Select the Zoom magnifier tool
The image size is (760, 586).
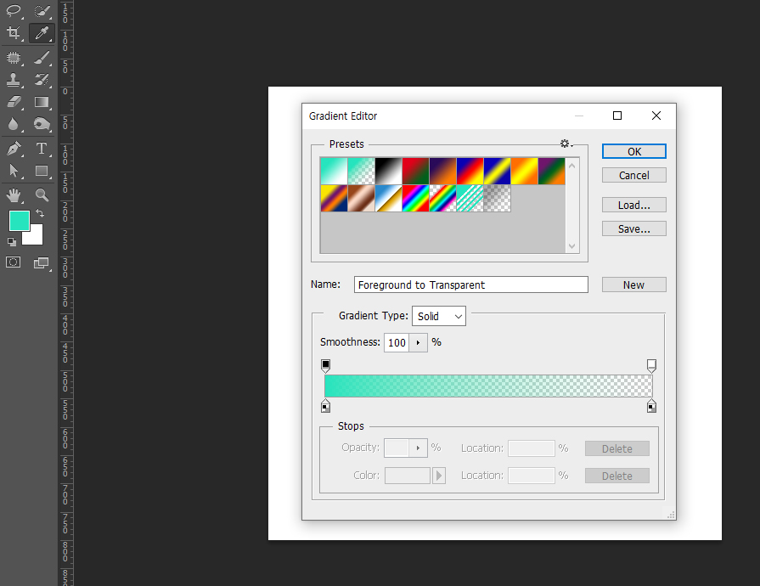(x=41, y=194)
